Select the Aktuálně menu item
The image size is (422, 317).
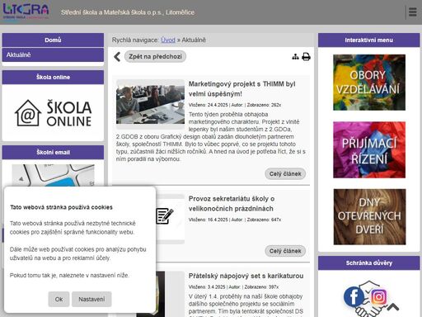tap(53, 54)
